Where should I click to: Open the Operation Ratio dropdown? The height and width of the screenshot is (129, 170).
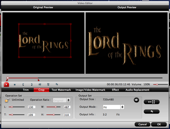point(61,100)
